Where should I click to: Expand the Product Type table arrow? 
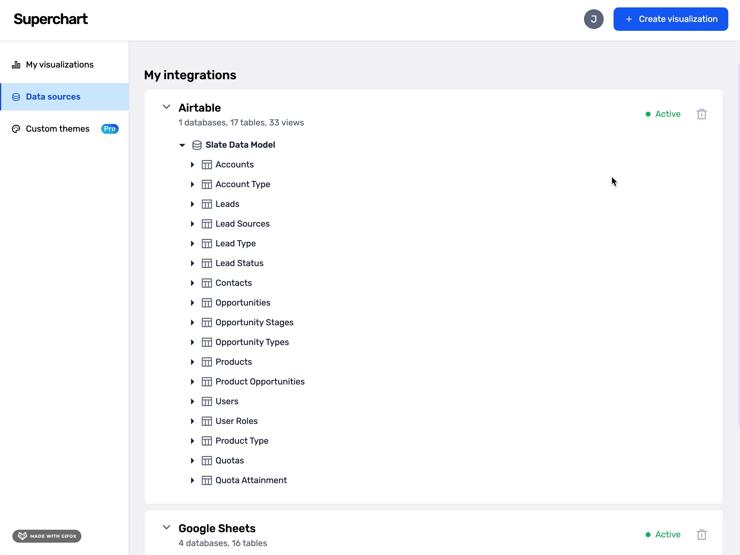(x=192, y=441)
